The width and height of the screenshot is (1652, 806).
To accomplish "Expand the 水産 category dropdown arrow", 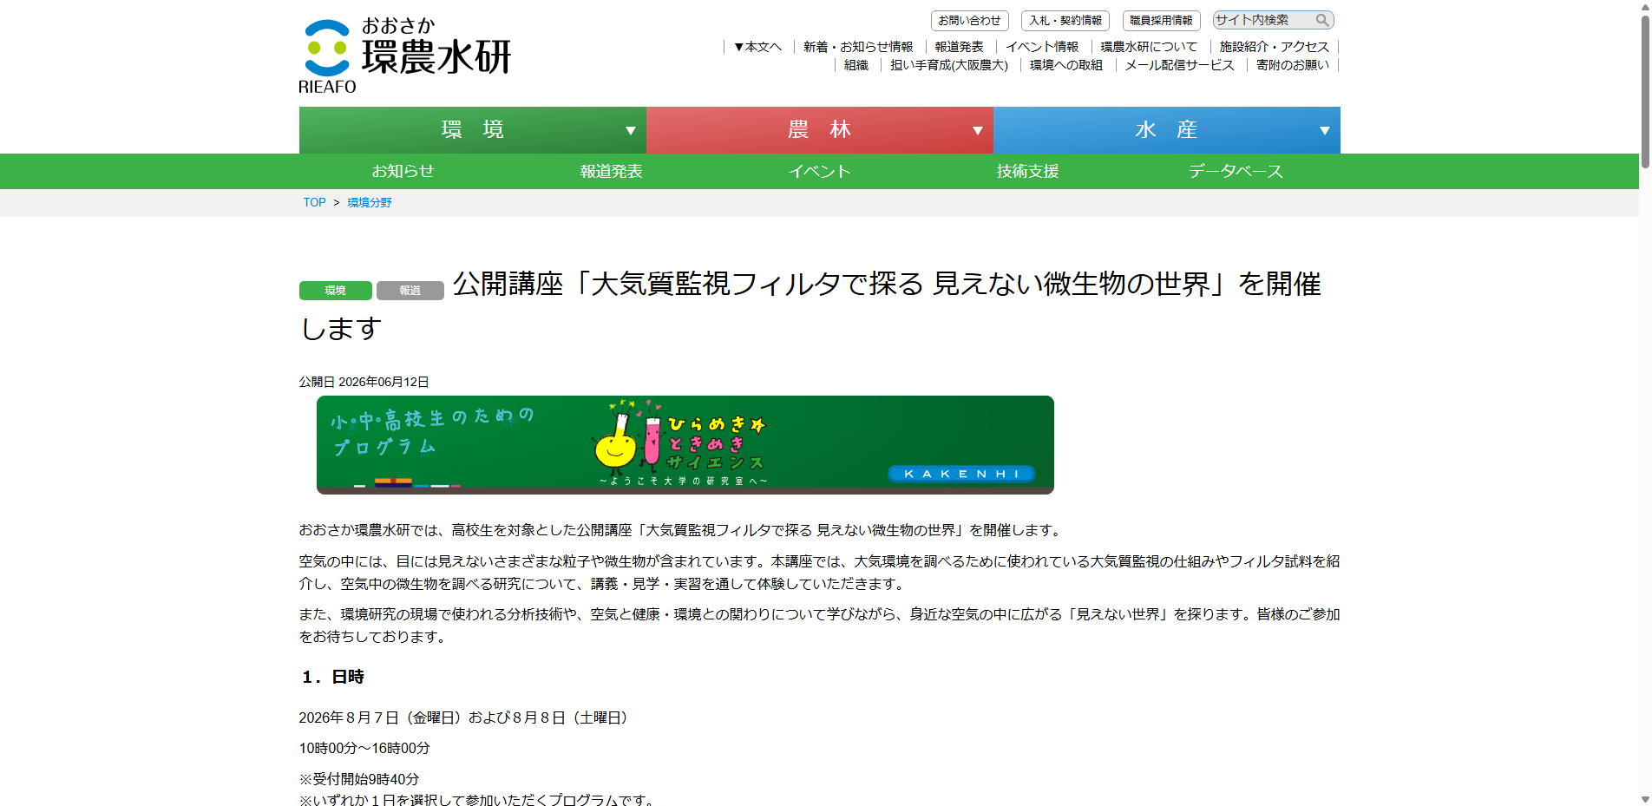I will [1325, 131].
